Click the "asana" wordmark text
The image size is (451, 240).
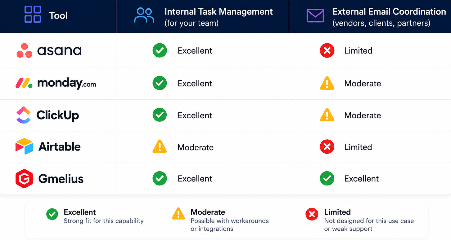click(x=59, y=51)
